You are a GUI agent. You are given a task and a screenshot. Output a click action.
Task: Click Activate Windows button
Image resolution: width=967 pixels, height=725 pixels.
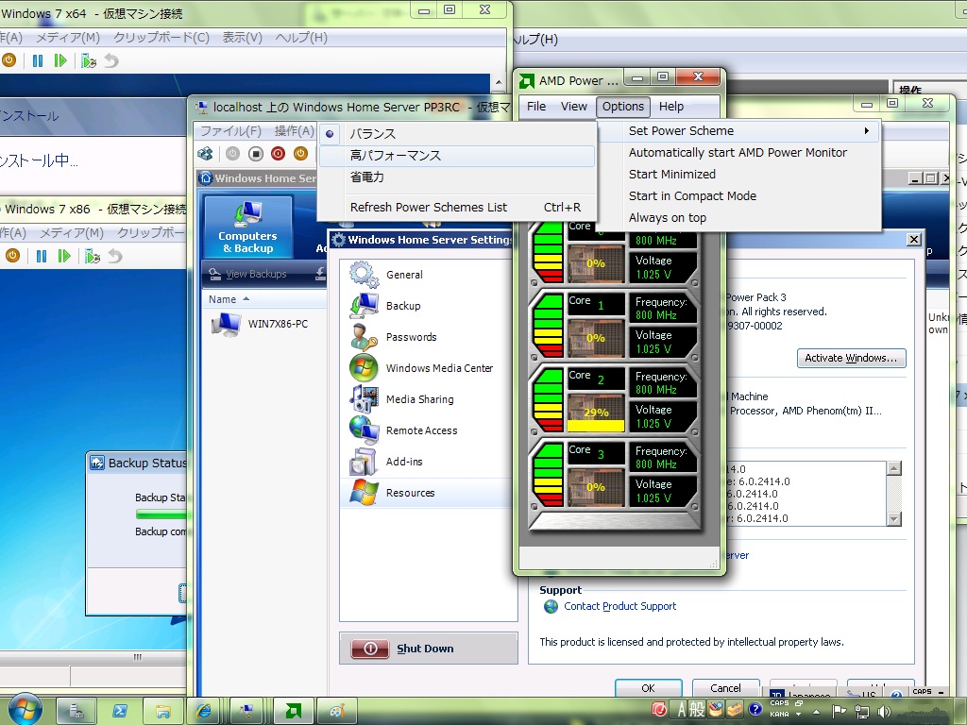(851, 358)
